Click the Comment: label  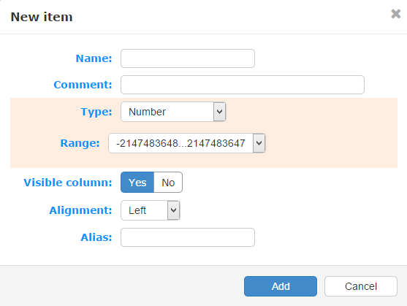pyautogui.click(x=83, y=85)
